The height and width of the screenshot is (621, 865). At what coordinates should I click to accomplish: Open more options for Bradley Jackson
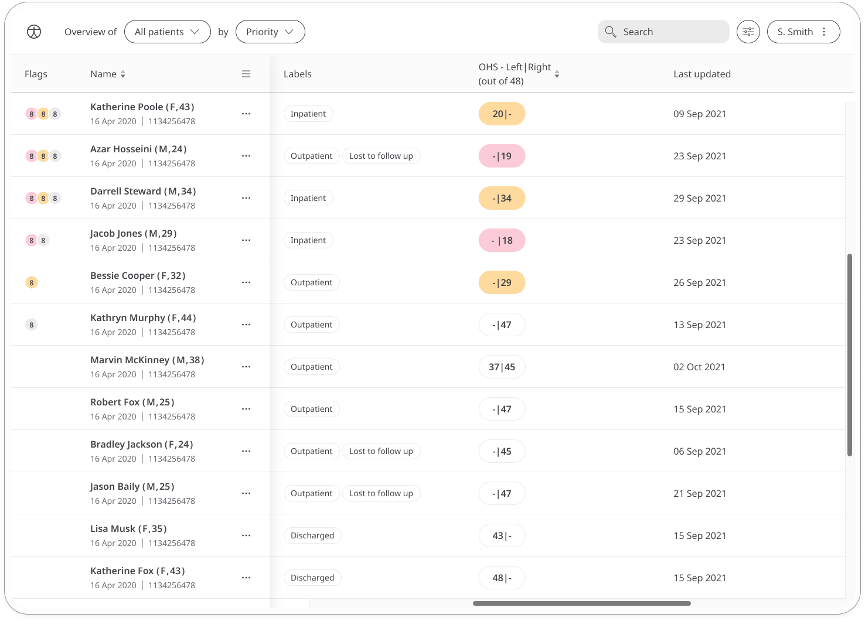(246, 451)
